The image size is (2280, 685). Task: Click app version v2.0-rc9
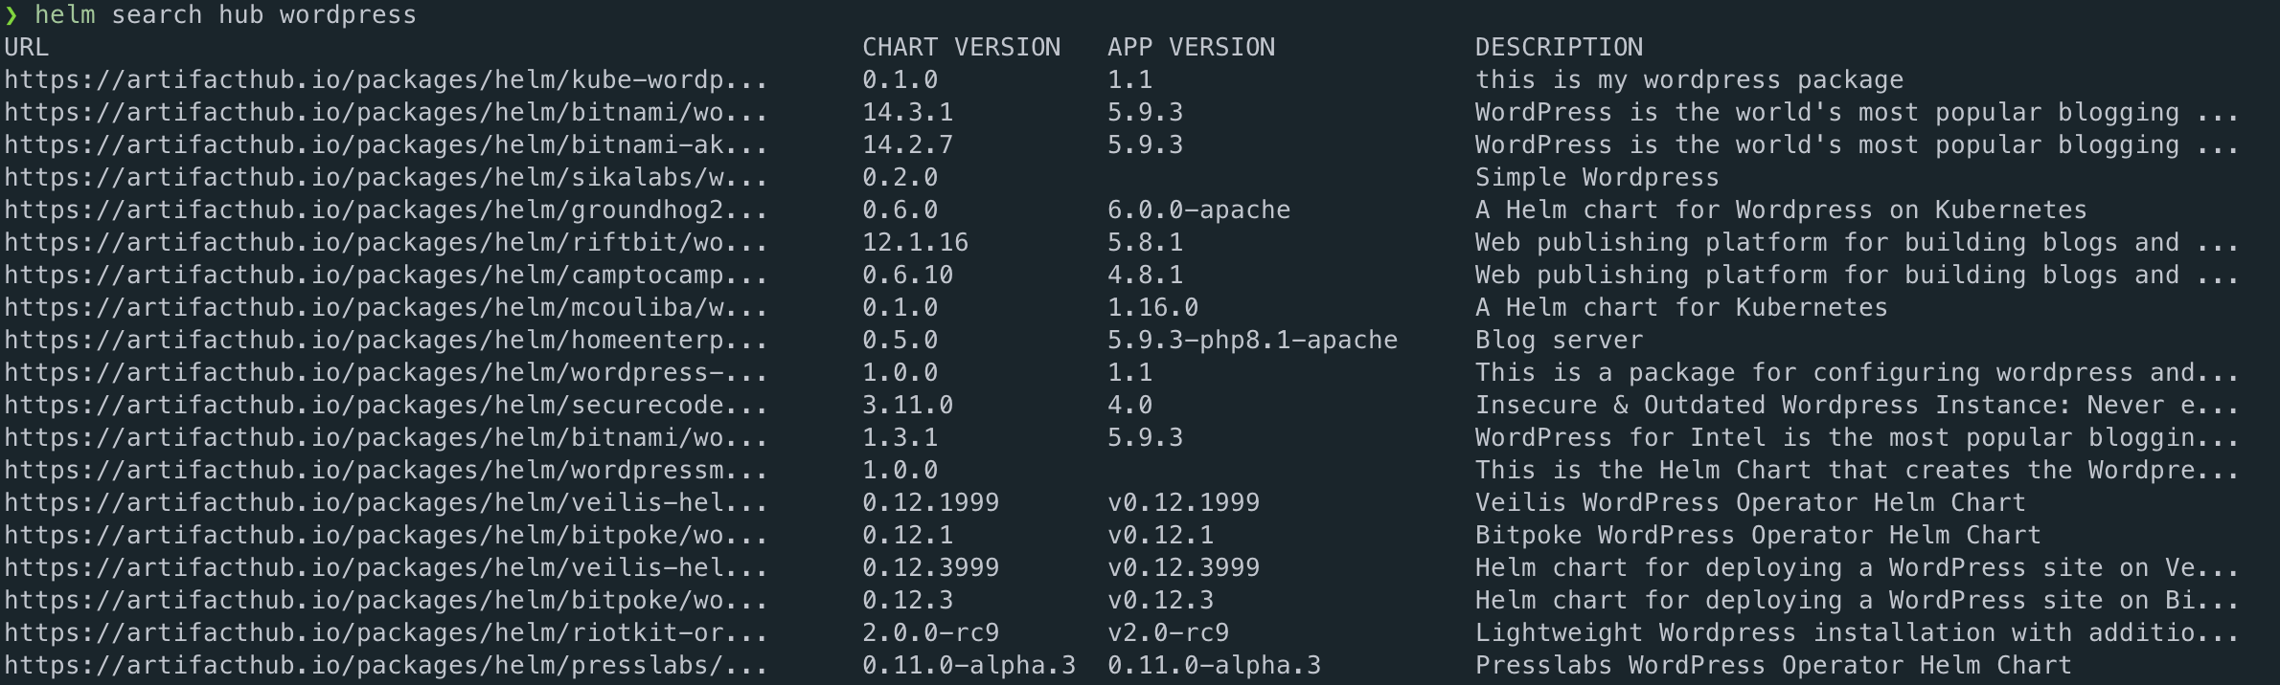tap(1169, 633)
